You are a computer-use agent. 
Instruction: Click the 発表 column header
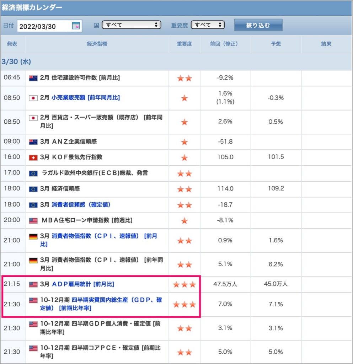pos(12,44)
